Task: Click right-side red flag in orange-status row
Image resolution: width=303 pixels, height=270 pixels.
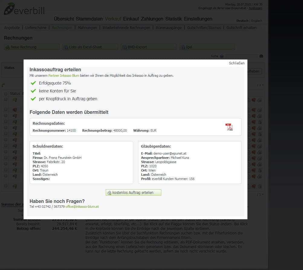Action: tap(253, 100)
